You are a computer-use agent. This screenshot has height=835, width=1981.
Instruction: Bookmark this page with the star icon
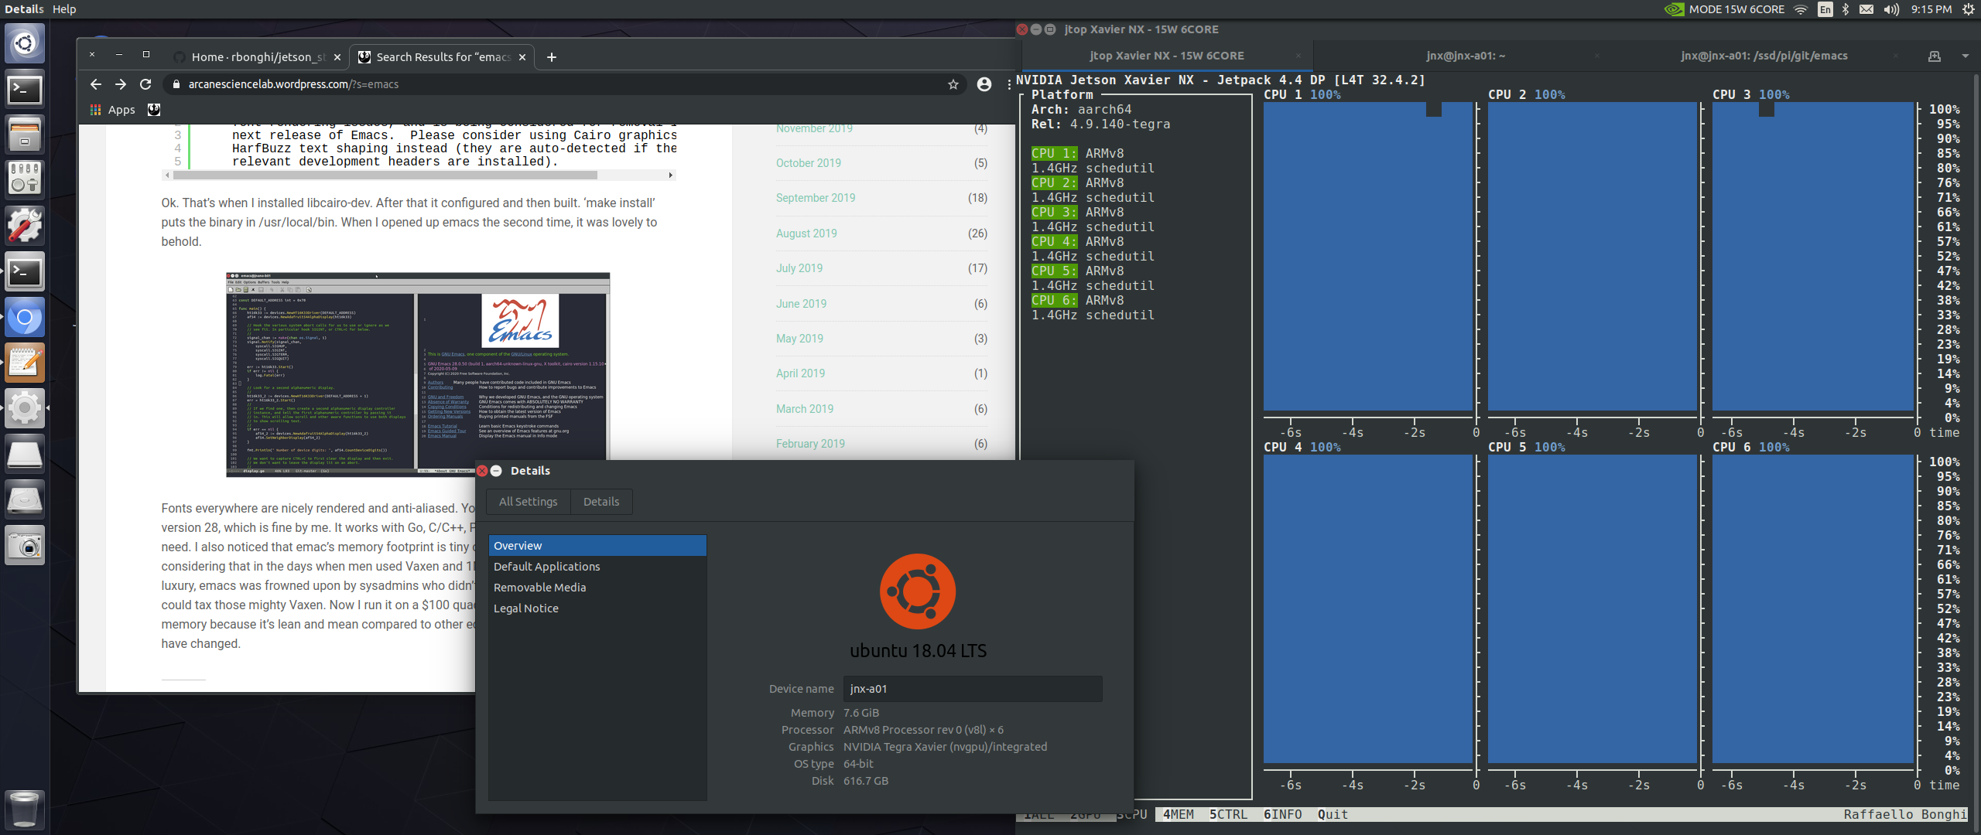tap(953, 84)
